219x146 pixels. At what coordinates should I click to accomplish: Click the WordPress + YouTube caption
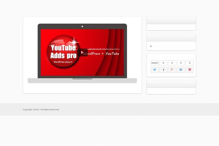tap(101, 54)
